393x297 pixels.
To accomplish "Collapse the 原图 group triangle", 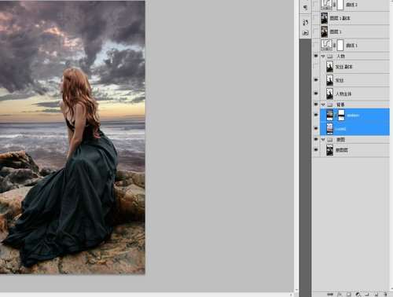I will [x=323, y=139].
